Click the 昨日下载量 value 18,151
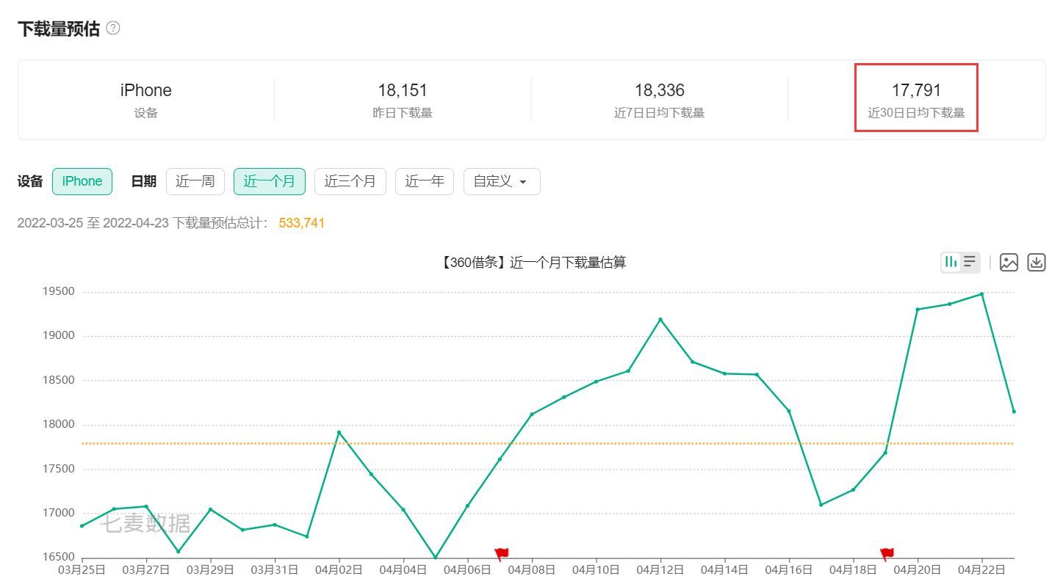The image size is (1063, 584). click(x=403, y=90)
